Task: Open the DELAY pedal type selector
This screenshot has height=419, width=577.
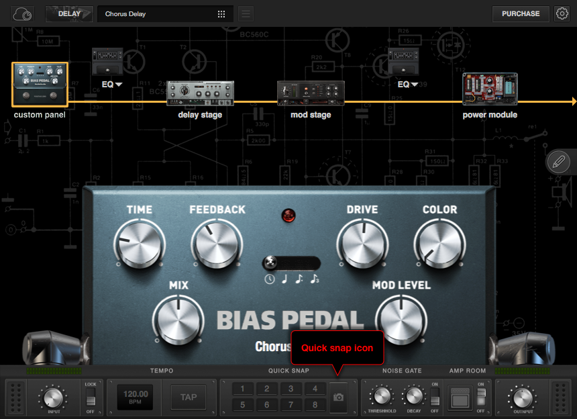Action: point(69,14)
